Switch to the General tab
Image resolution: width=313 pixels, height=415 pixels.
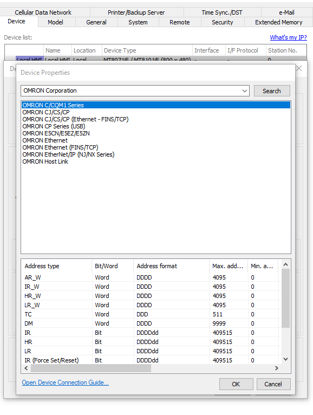96,22
